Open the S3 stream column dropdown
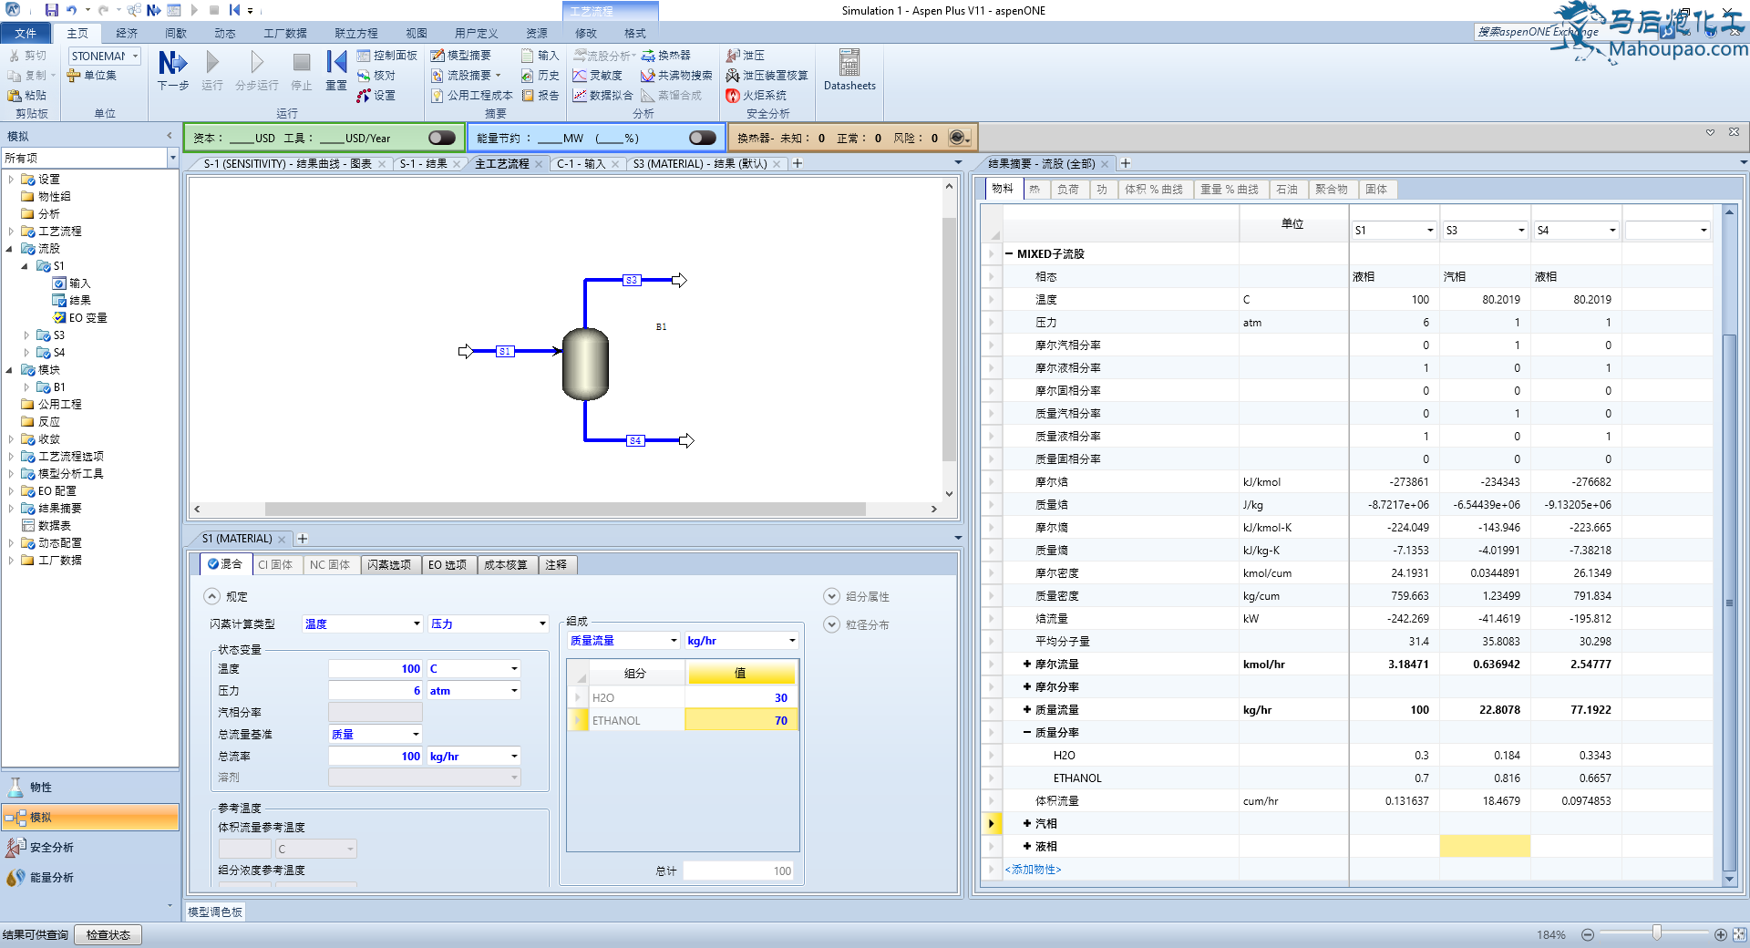This screenshot has height=948, width=1750. click(x=1521, y=231)
